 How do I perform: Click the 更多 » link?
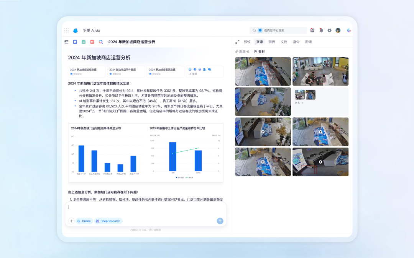pos(299,103)
